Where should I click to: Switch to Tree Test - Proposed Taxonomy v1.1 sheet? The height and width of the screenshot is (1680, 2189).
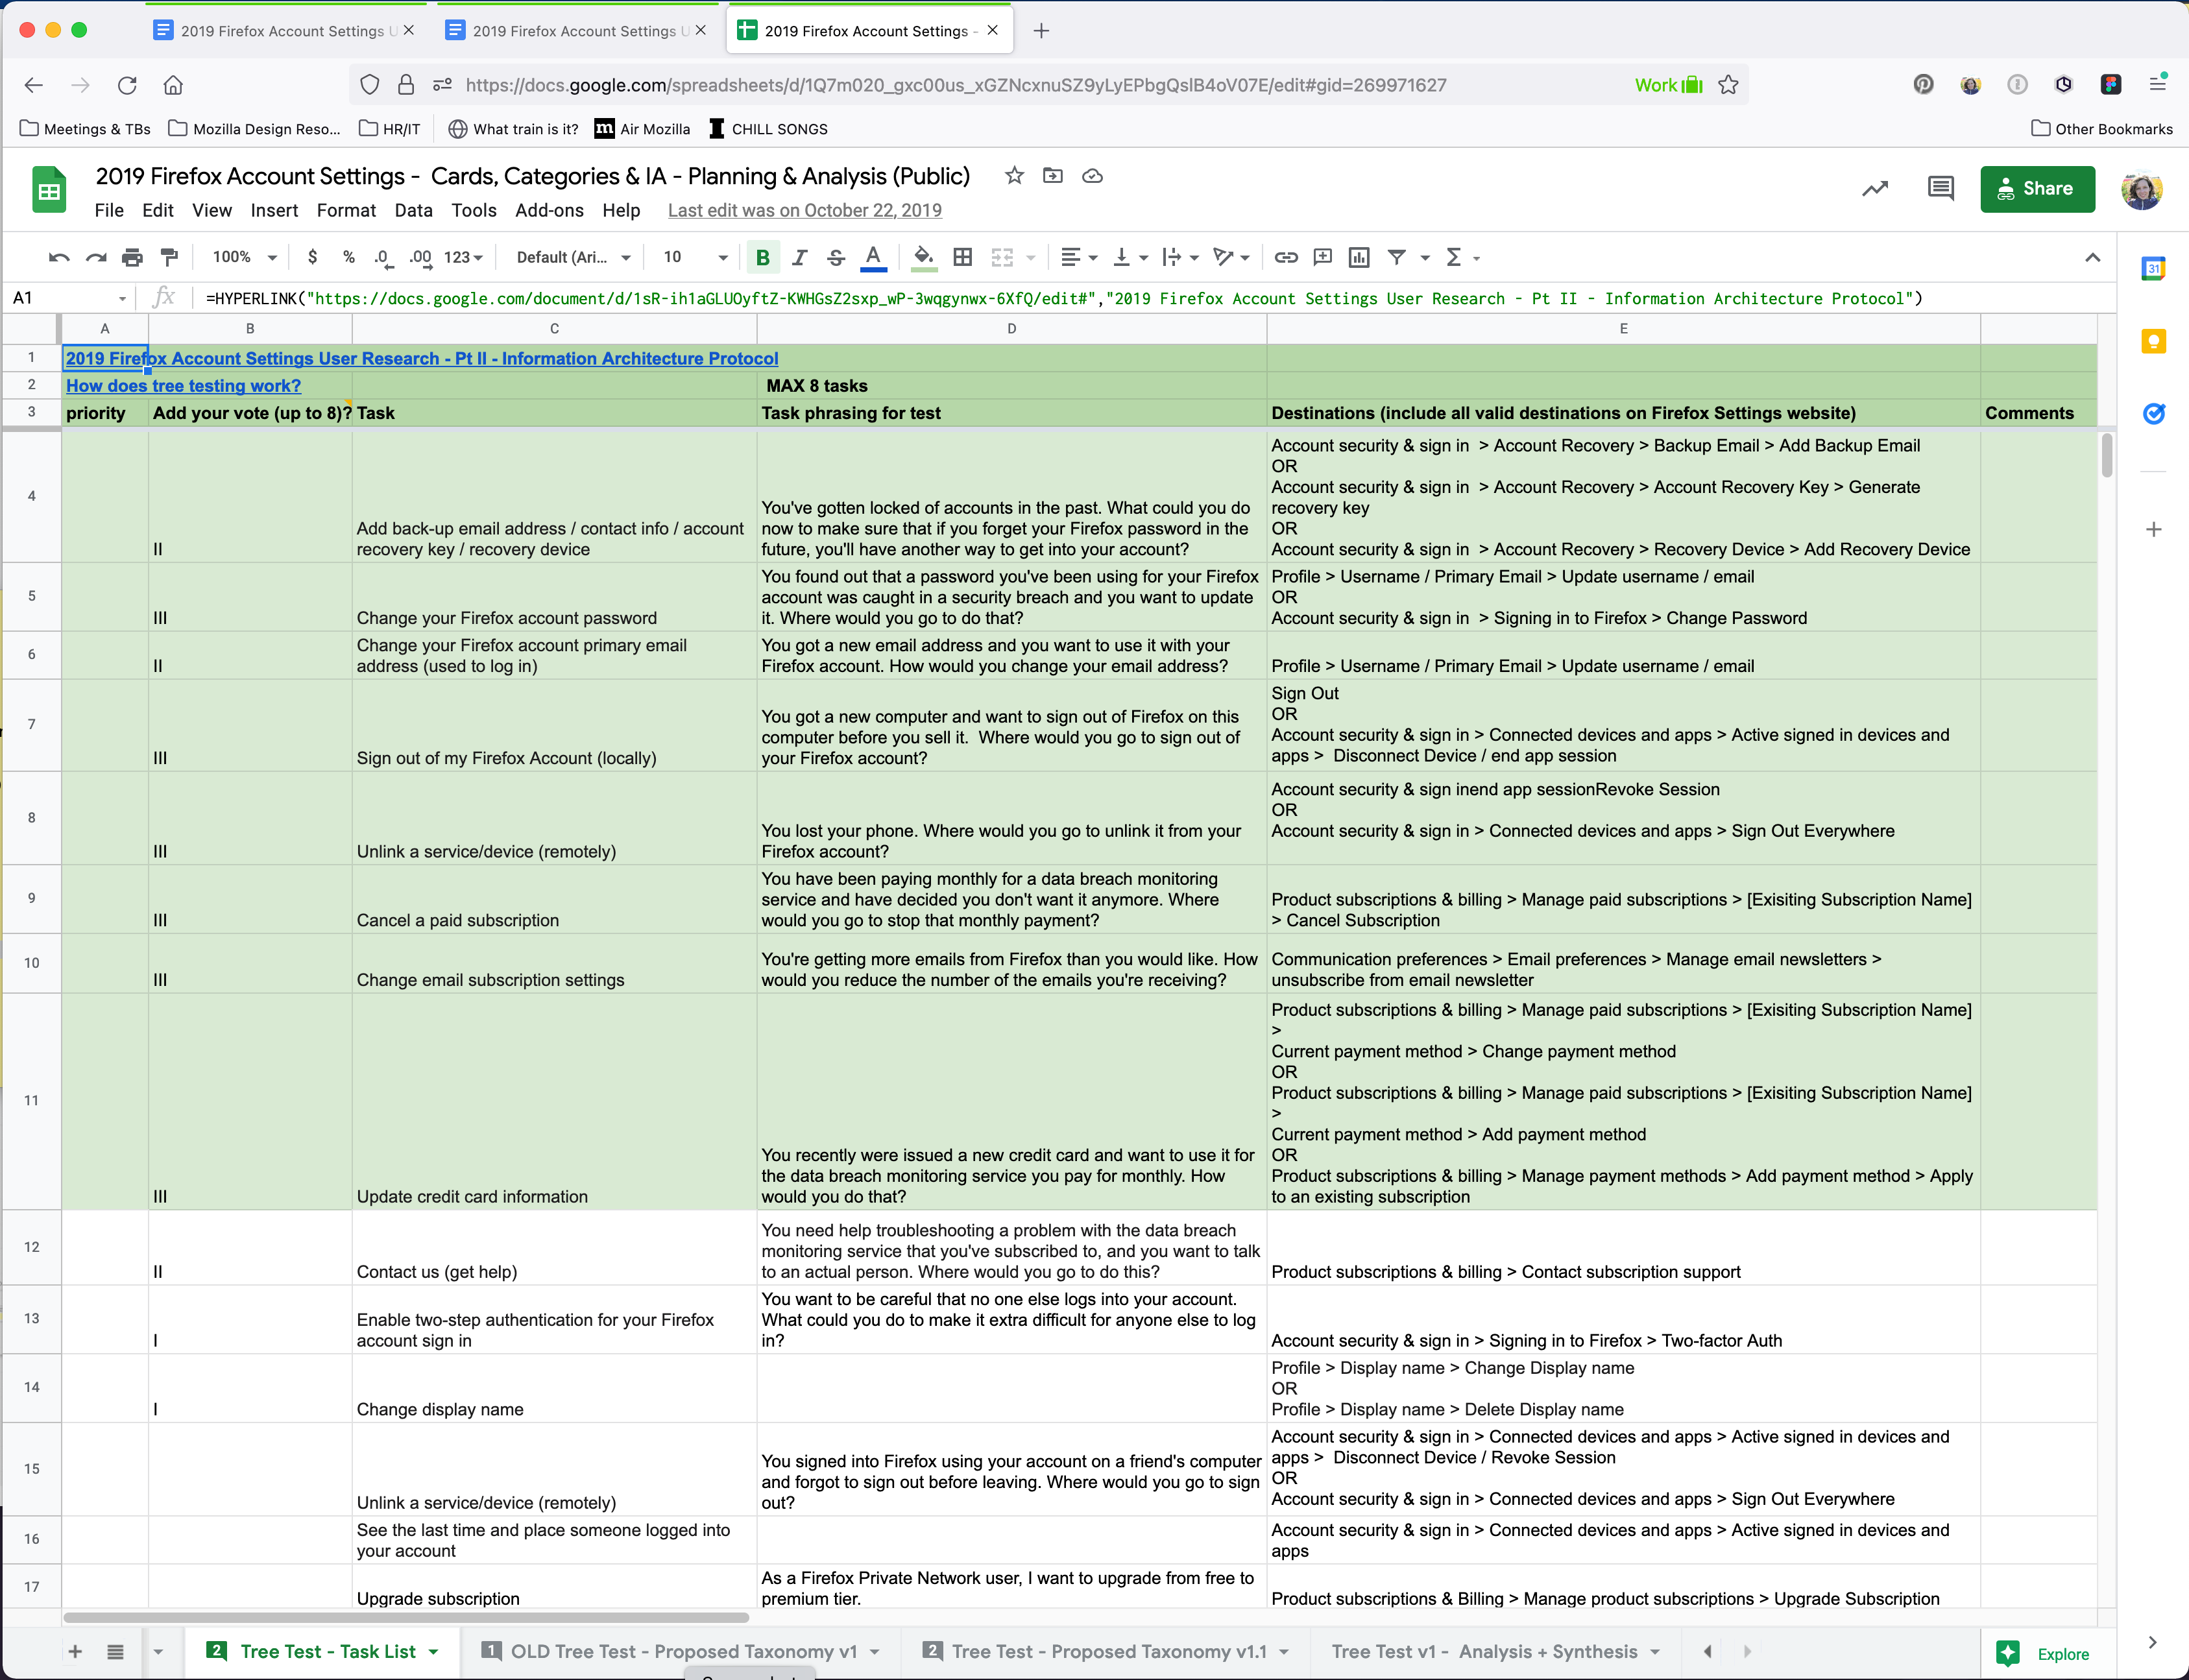(x=1108, y=1651)
